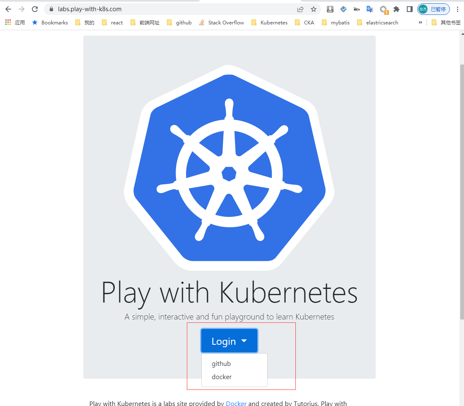Open the 应用 apps shortcut
Screen dimensions: 464x406
coord(15,22)
